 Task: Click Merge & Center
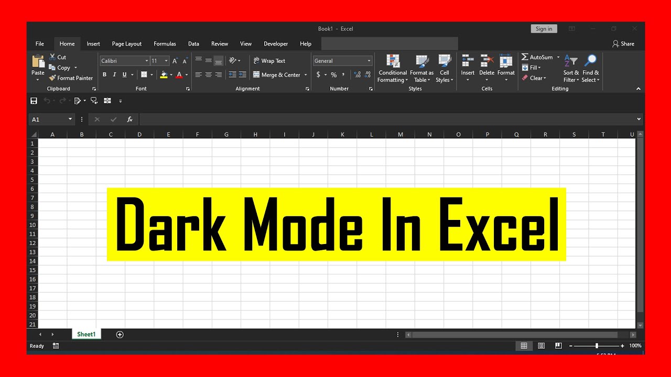(x=277, y=75)
